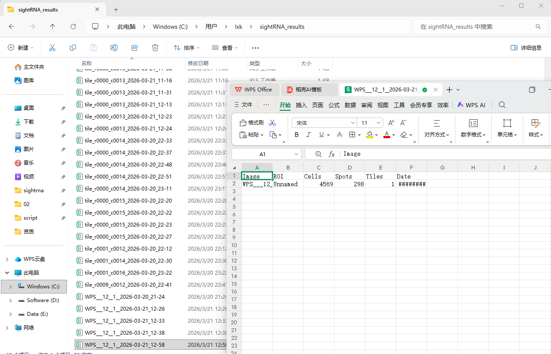The width and height of the screenshot is (551, 354).
Task: Switch to the 插入 ribbon tab
Action: click(x=301, y=104)
